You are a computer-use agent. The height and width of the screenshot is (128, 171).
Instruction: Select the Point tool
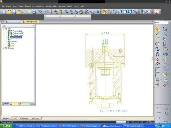point(157,59)
